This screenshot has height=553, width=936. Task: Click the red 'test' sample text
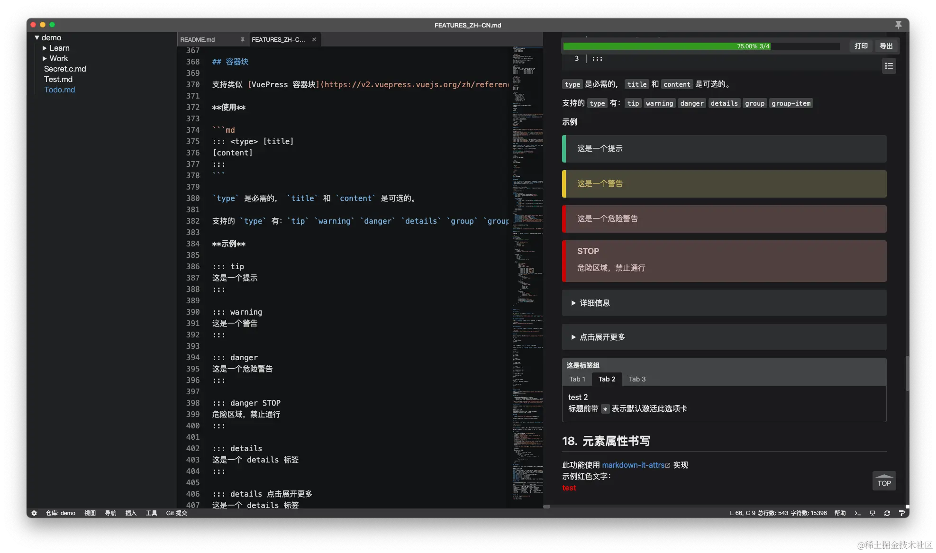click(569, 488)
